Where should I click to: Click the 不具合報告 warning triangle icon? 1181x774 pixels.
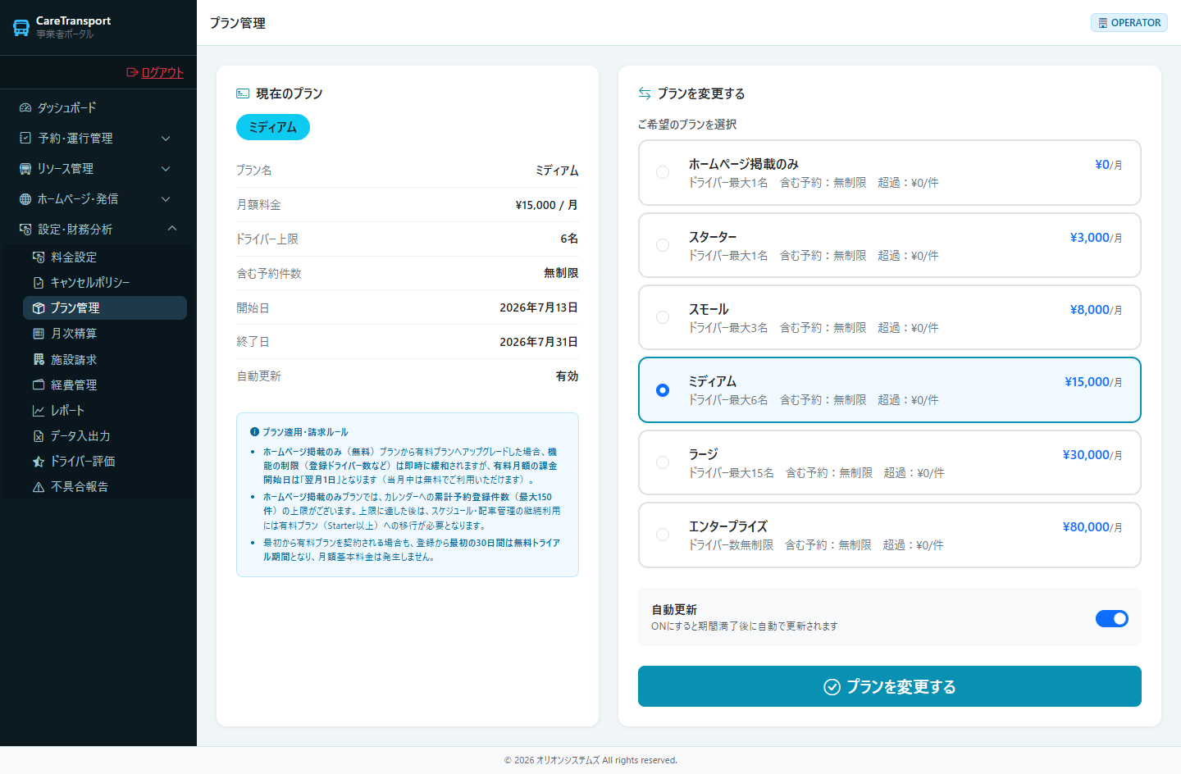pyautogui.click(x=39, y=486)
